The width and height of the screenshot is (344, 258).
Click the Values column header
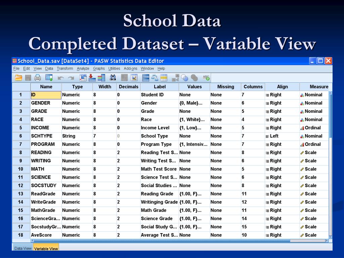[195, 87]
